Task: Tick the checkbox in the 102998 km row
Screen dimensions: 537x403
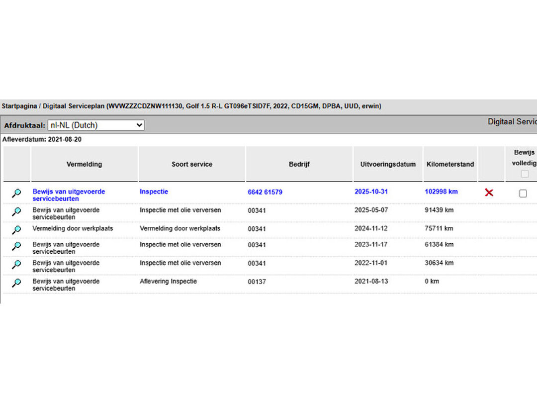Action: pos(523,194)
